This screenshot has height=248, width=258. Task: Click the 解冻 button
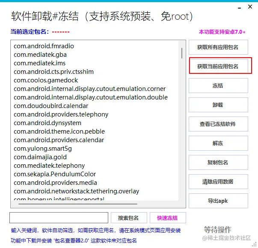point(218,143)
